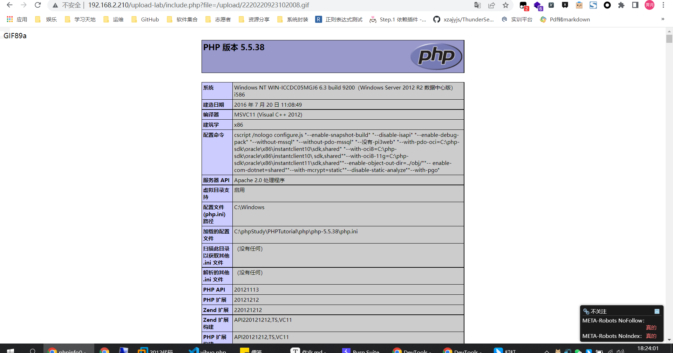This screenshot has height=353, width=673.
Task: Click the vertical scrollbar thumb
Action: [669, 39]
